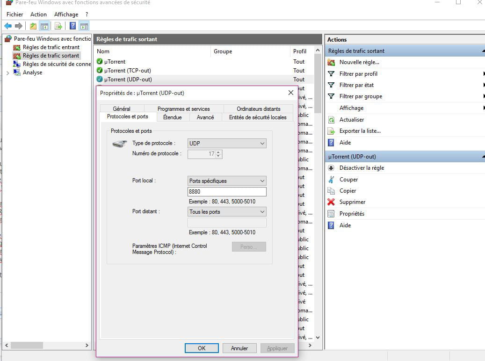The height and width of the screenshot is (361, 485).
Task: Click Supprimer with the red X icon
Action: tap(352, 202)
